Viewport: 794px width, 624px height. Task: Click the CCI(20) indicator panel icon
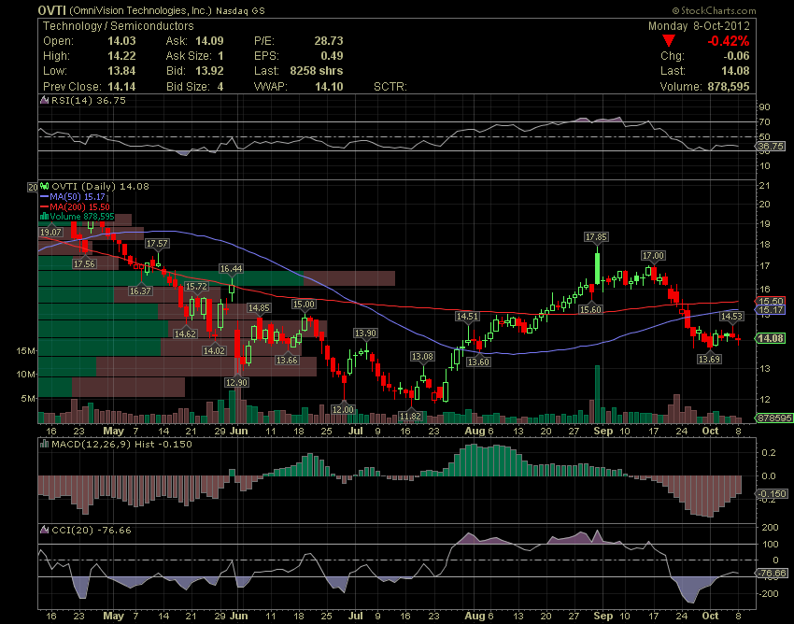[x=45, y=530]
